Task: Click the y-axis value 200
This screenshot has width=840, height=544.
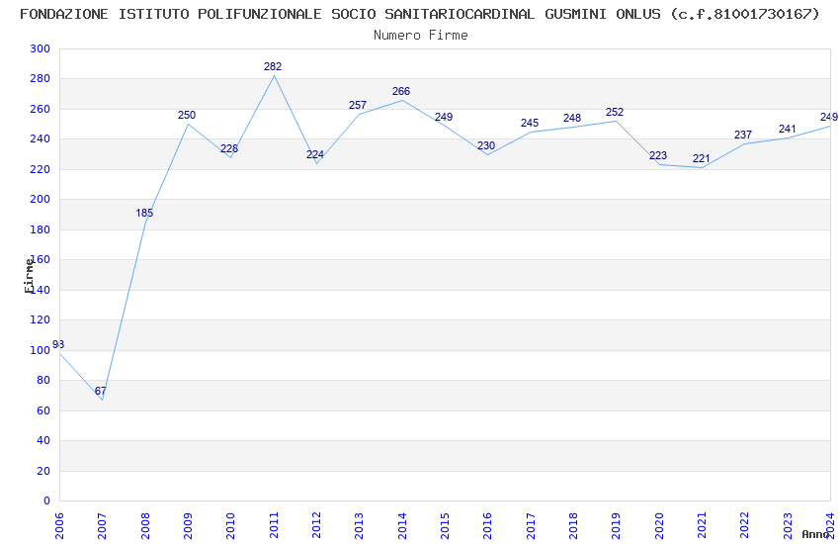Action: click(x=41, y=200)
